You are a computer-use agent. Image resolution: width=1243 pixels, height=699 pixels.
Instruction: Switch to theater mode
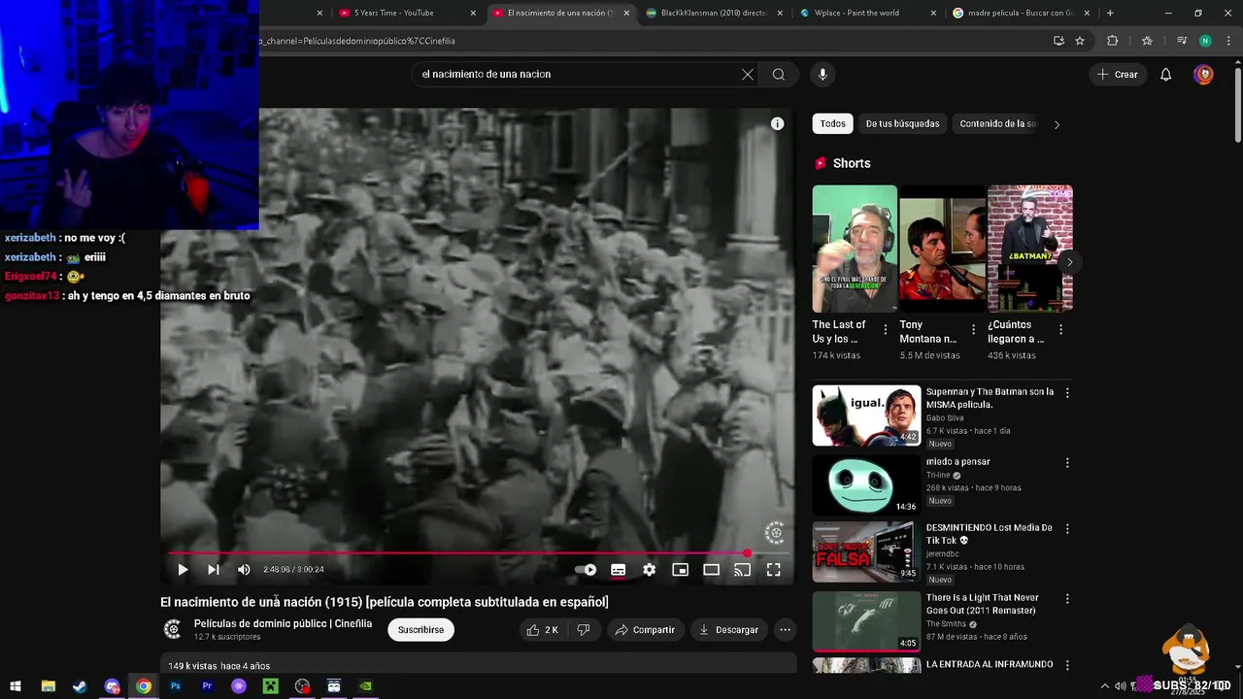coord(711,570)
